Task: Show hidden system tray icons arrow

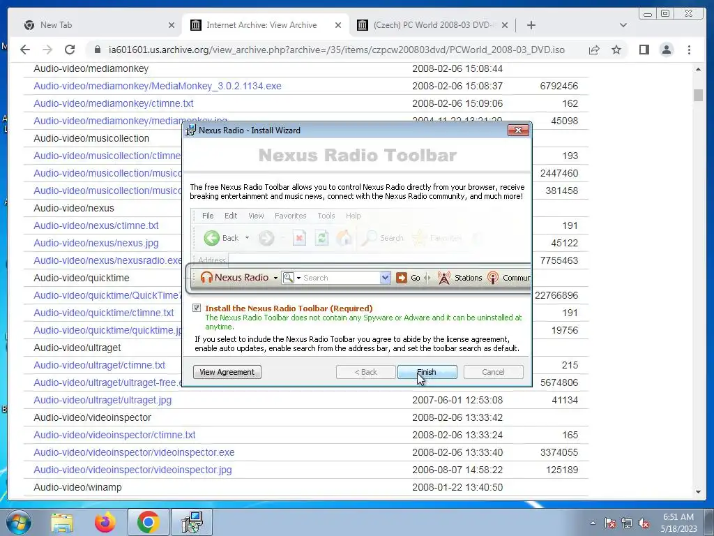Action: (x=593, y=523)
